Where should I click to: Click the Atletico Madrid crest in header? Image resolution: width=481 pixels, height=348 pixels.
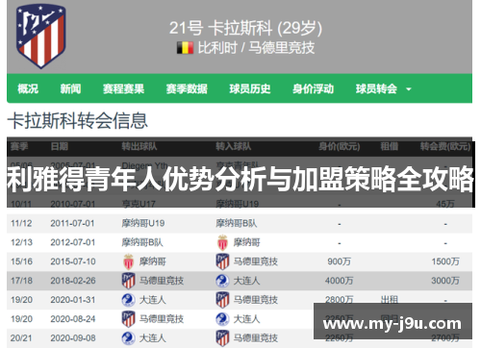41,36
